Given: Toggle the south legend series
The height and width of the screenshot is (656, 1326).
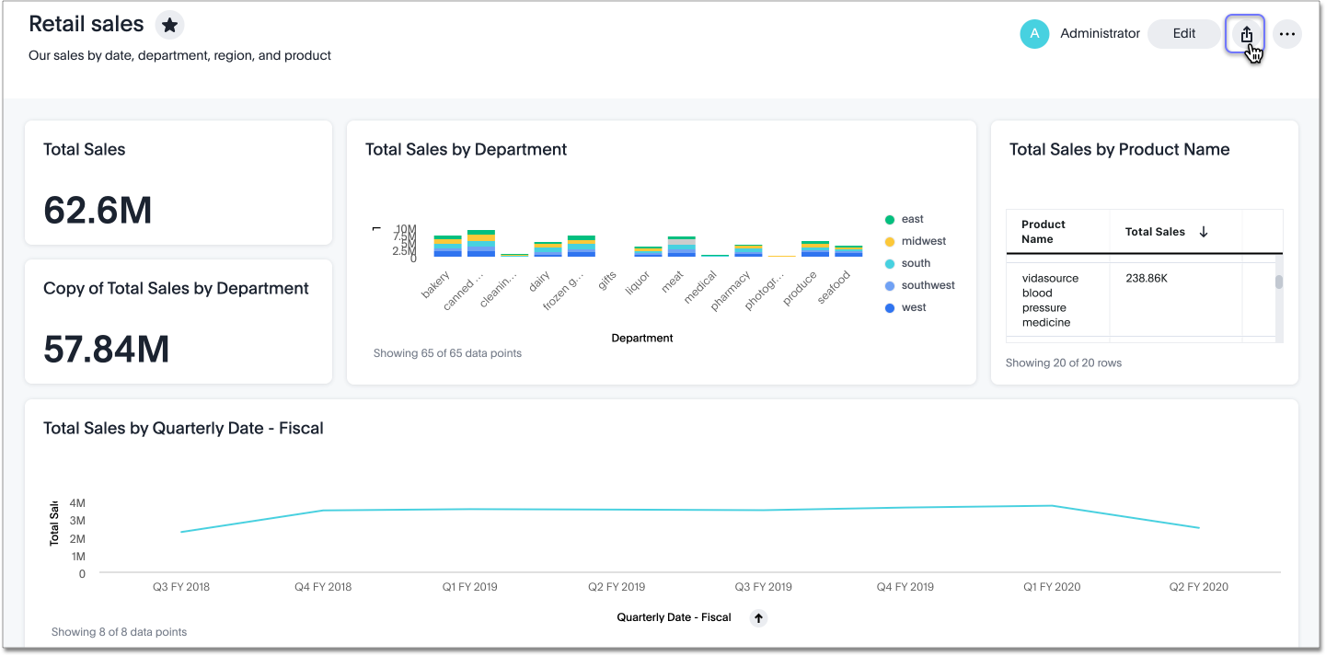Looking at the screenshot, I should (915, 263).
